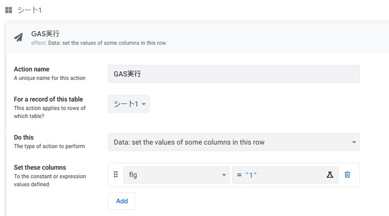Click the six-dot drag handle icon

pos(116,175)
